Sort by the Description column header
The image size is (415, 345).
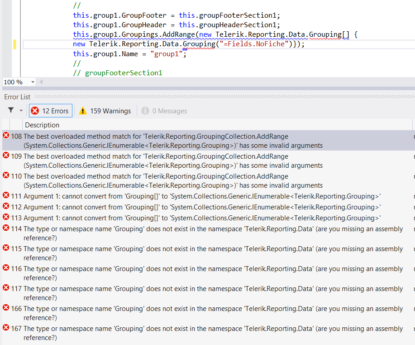(x=42, y=125)
